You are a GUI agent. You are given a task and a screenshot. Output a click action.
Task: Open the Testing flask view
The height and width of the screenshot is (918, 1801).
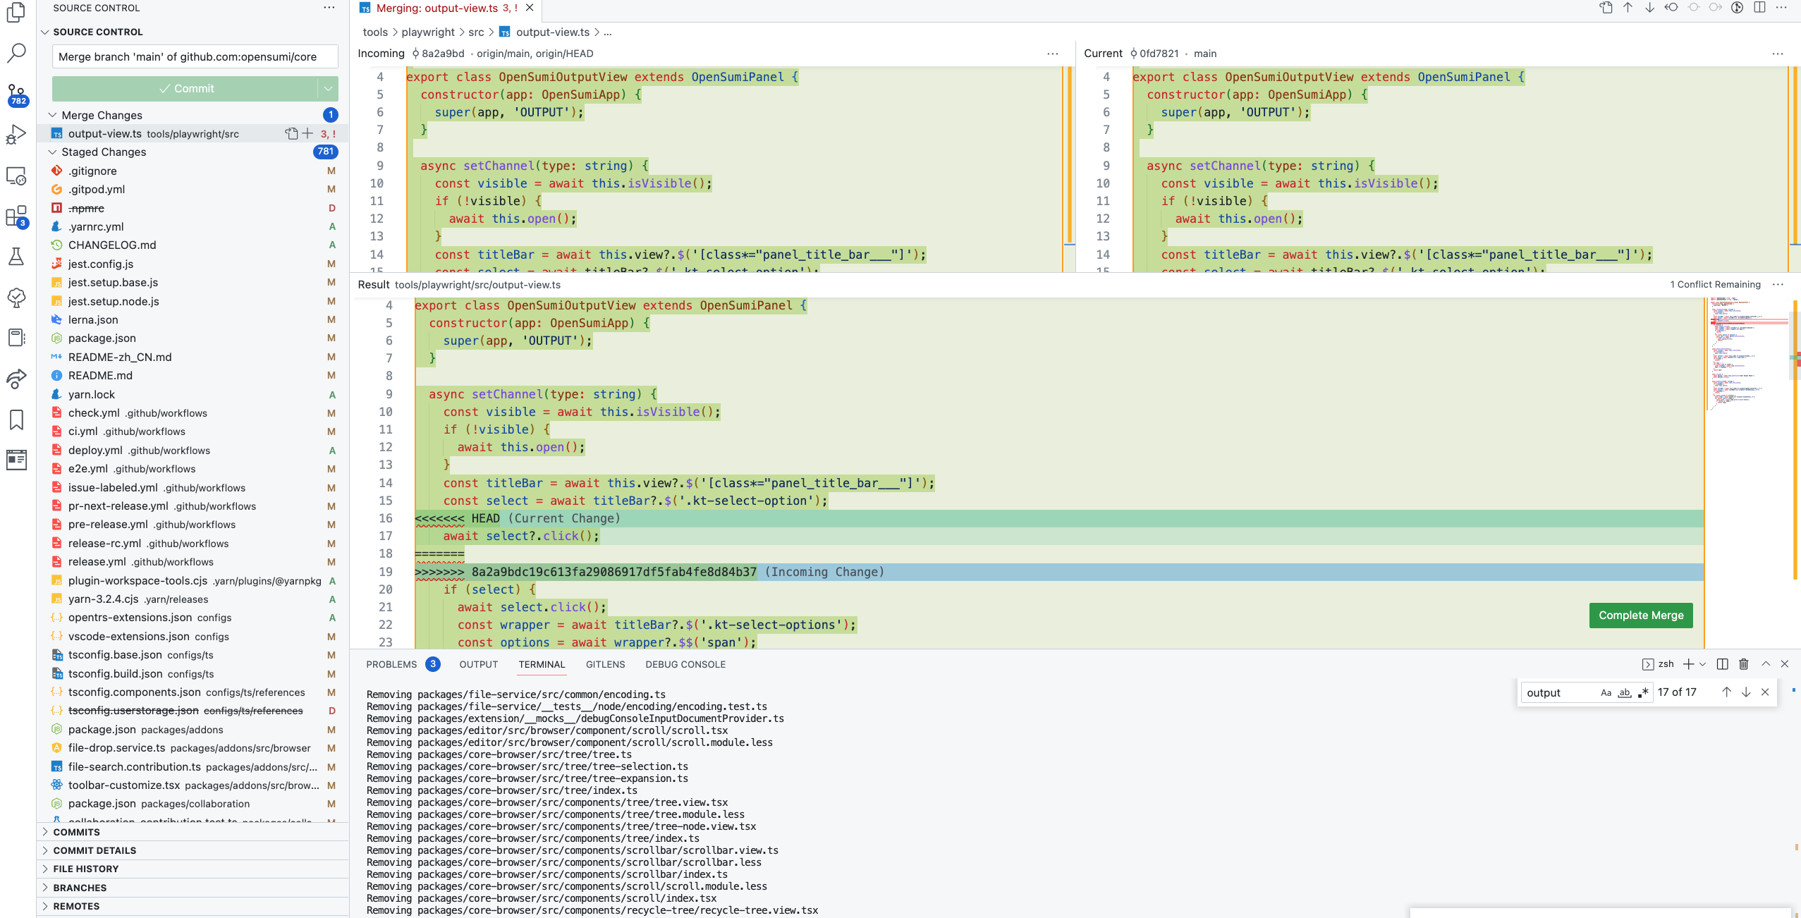(16, 257)
